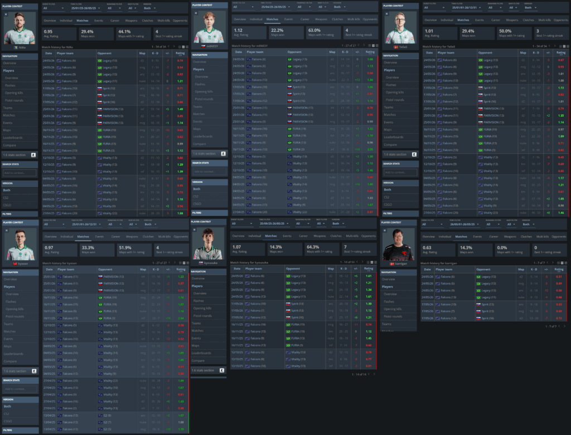Remove m0NESY from player context via X icon

coord(196,13)
